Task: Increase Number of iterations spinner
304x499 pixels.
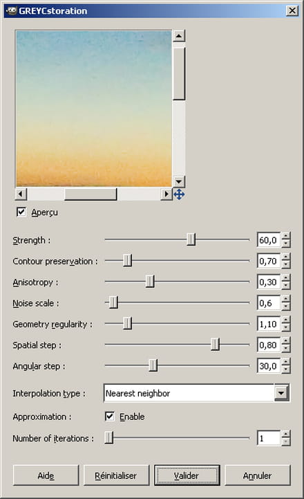Action: pos(286,435)
